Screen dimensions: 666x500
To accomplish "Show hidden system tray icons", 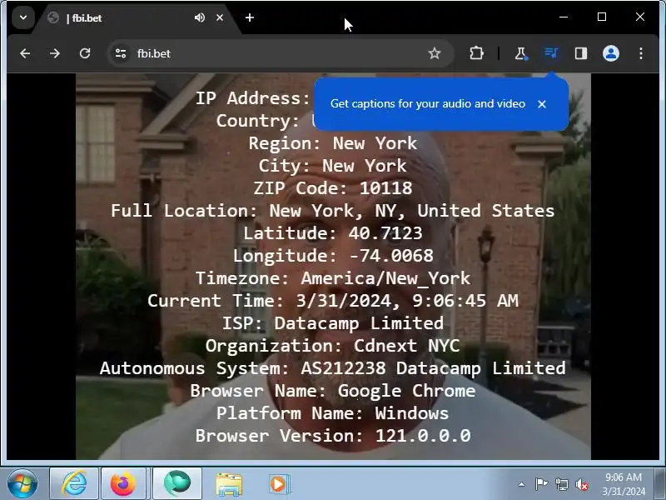I will click(522, 484).
